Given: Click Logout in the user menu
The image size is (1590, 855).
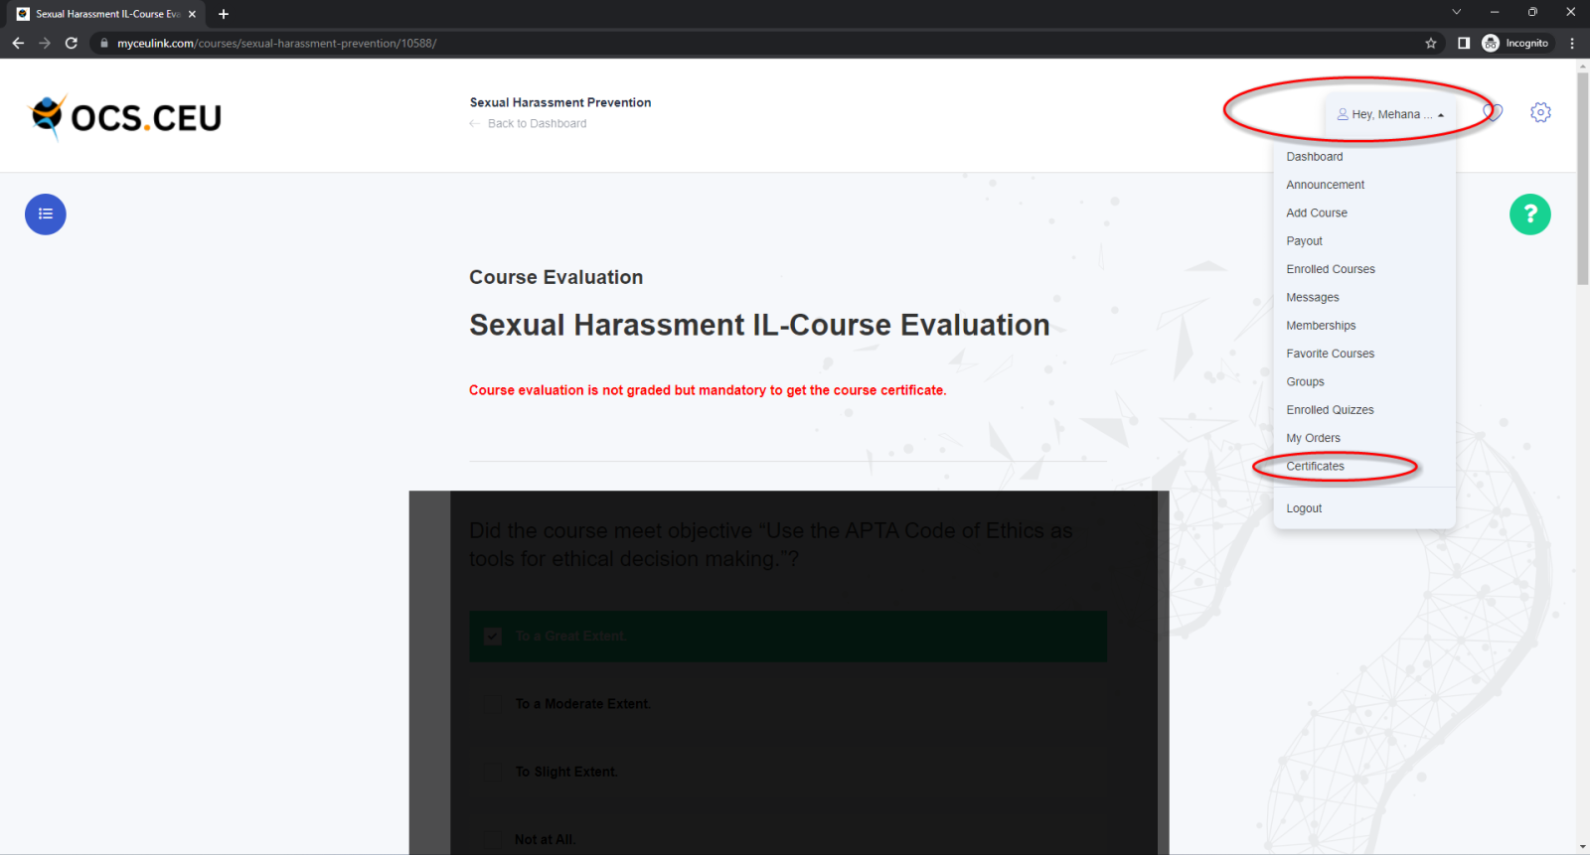Looking at the screenshot, I should [x=1304, y=508].
